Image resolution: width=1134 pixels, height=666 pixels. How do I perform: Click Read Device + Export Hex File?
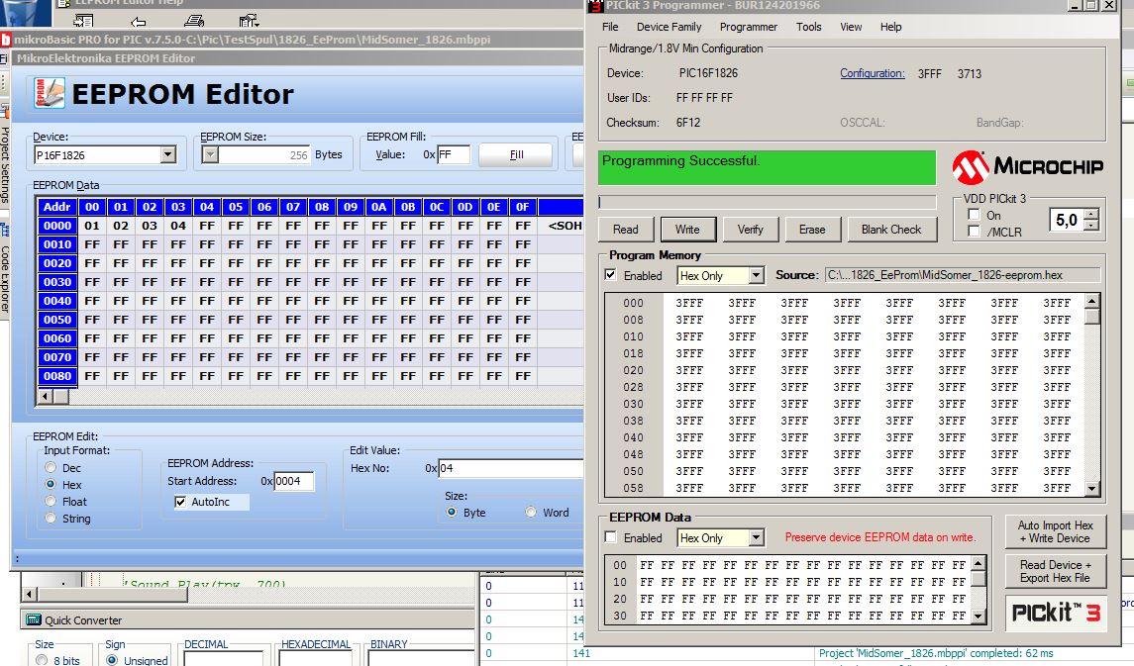1055,571
